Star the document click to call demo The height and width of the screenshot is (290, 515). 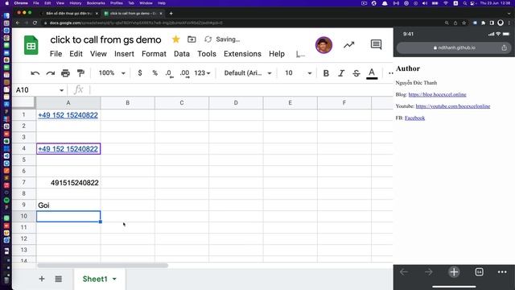click(x=175, y=39)
